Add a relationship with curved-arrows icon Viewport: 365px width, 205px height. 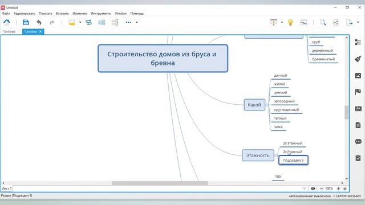(88, 22)
